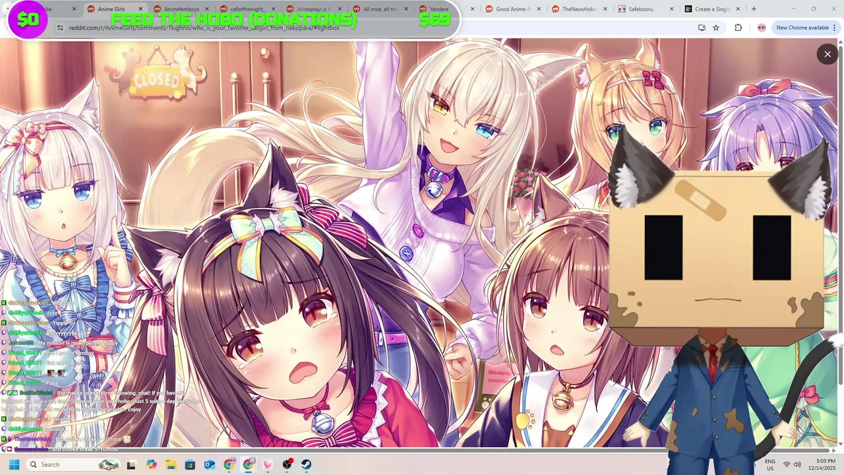Open the volume speaker tray icon
This screenshot has height=475, width=844.
click(797, 464)
